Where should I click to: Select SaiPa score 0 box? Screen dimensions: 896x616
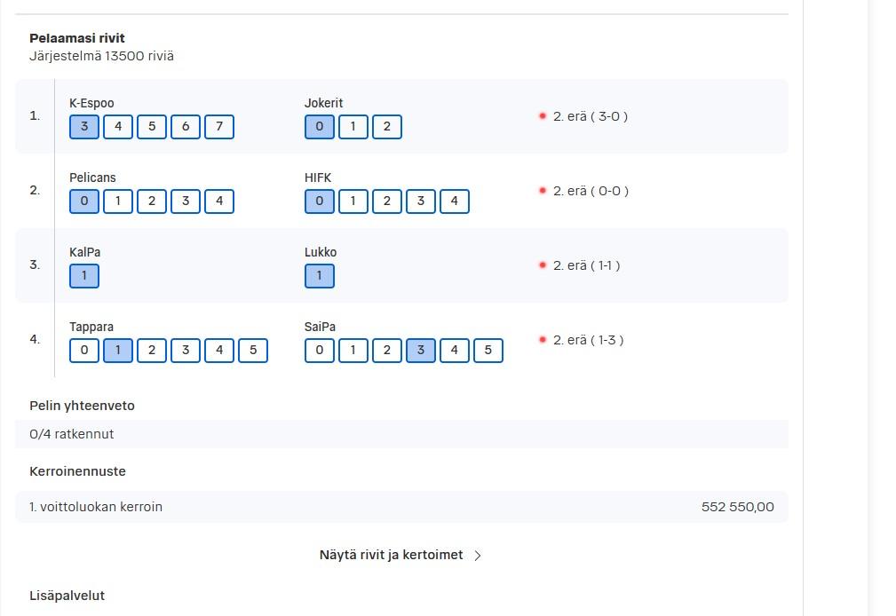(x=320, y=351)
